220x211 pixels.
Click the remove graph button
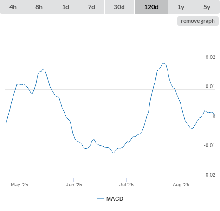[x=198, y=21]
